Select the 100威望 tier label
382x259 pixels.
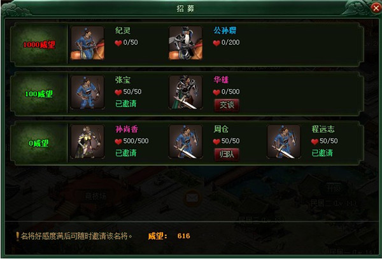click(x=39, y=94)
